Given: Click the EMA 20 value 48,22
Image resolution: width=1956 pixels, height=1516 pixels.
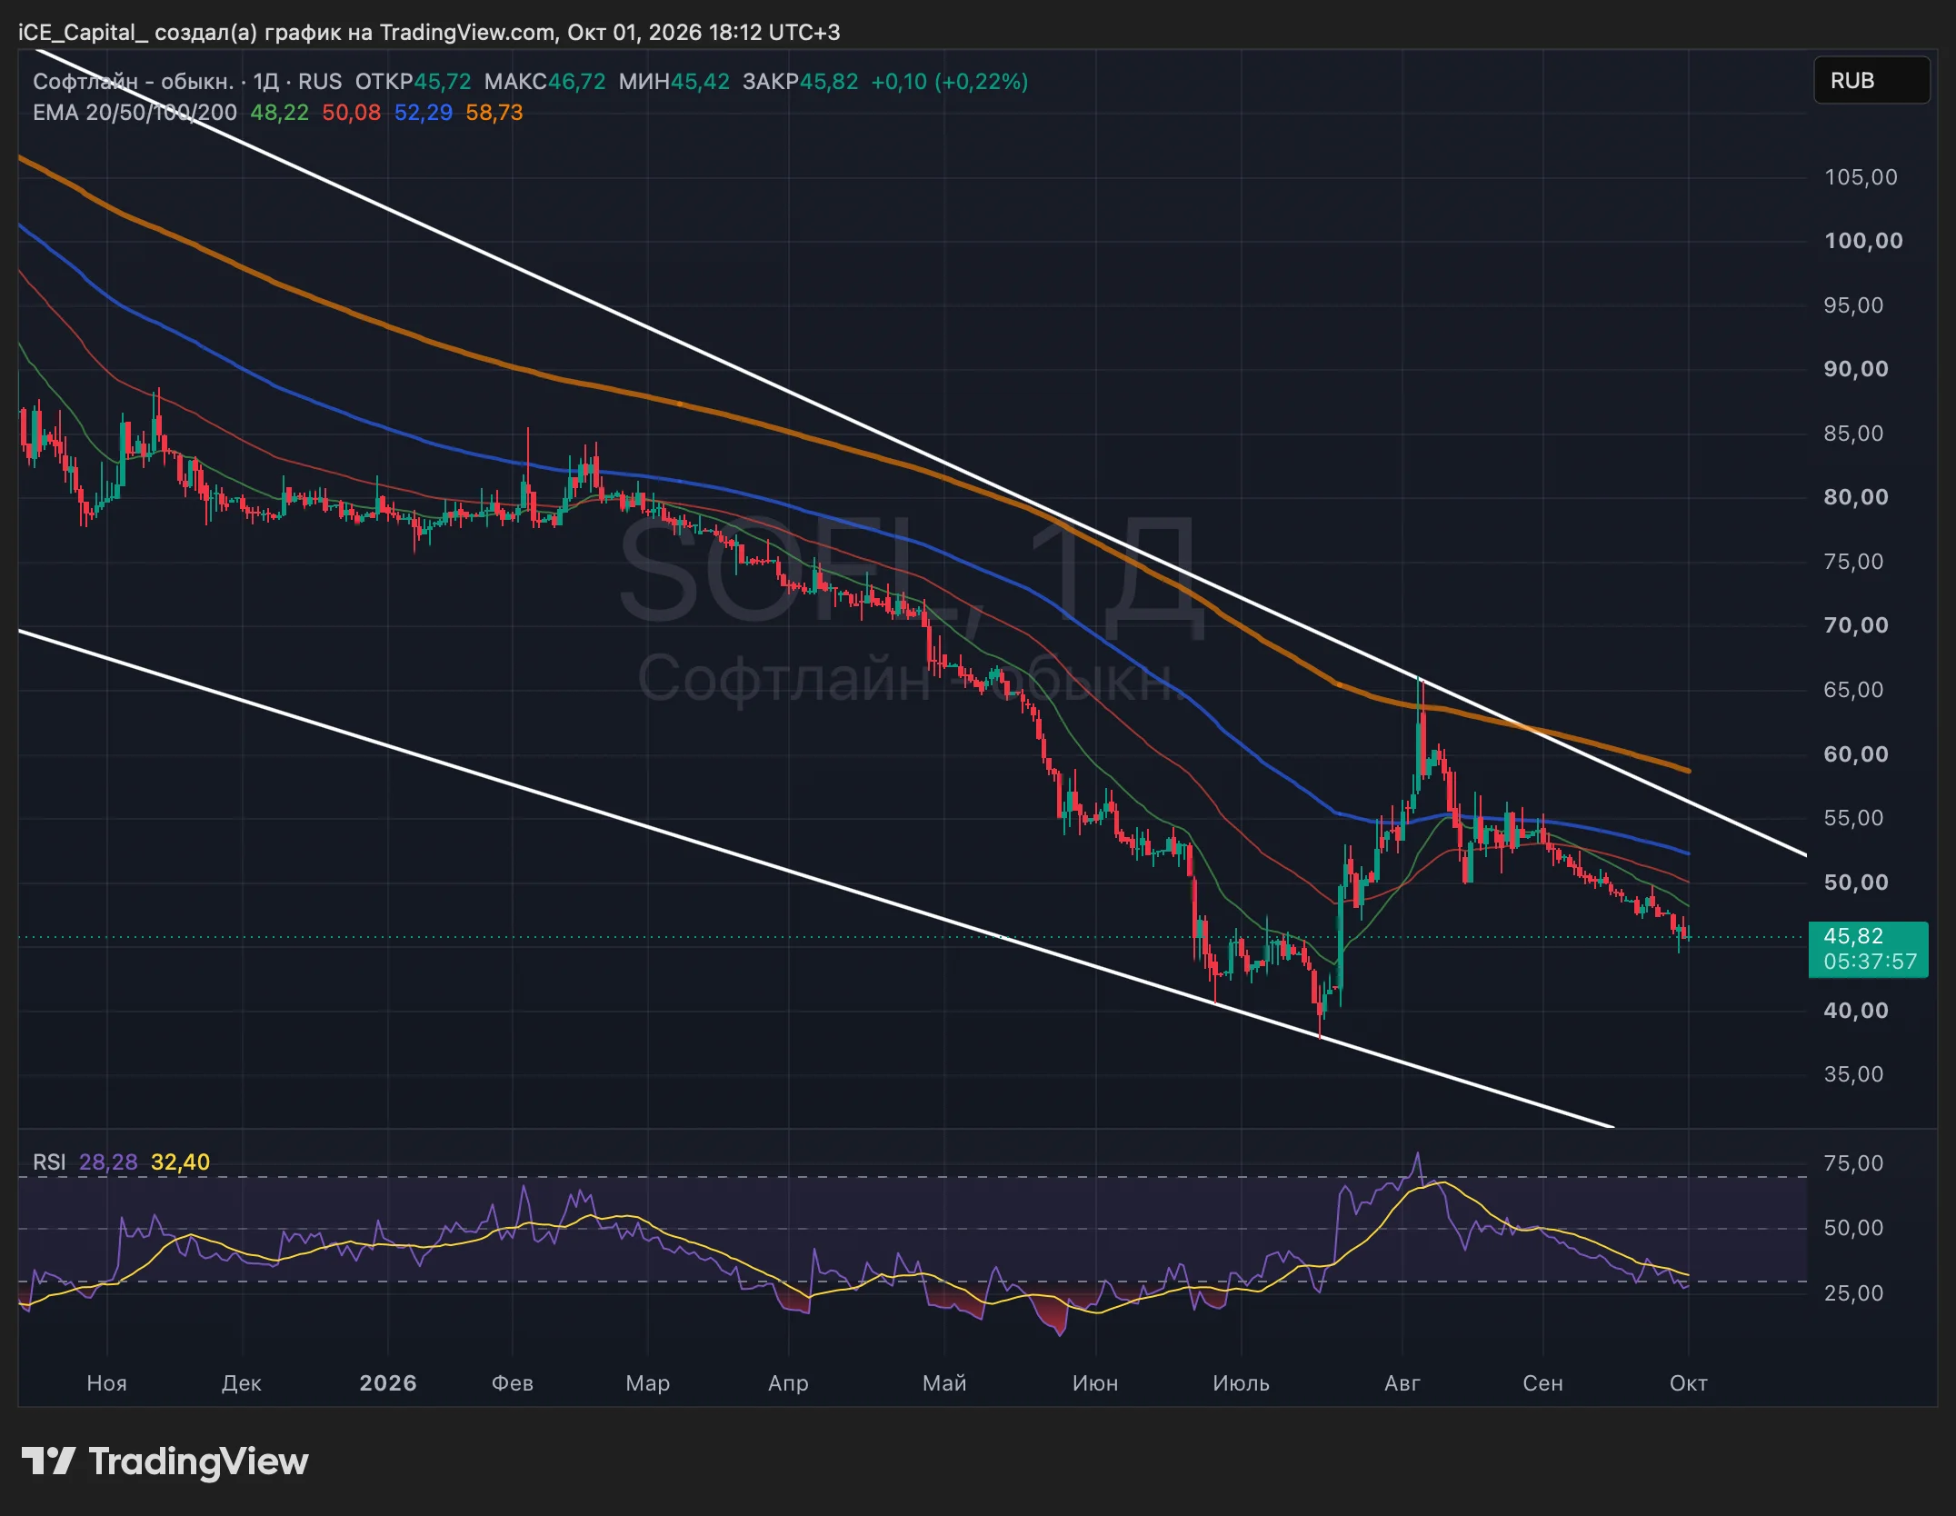Looking at the screenshot, I should [x=279, y=113].
